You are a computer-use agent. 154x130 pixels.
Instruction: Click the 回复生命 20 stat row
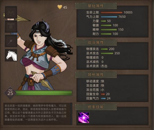(x=98, y=94)
